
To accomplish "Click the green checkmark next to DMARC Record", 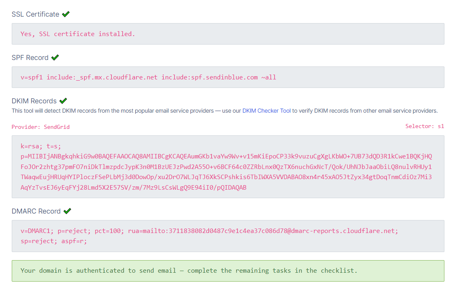I will click(67, 211).
